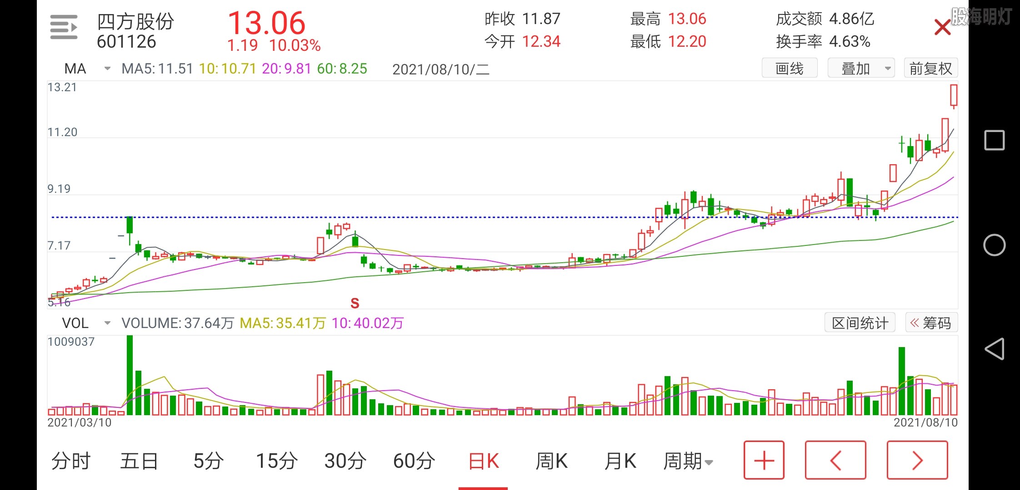
Task: Tap the 13.21 price axis label
Action: [x=62, y=87]
